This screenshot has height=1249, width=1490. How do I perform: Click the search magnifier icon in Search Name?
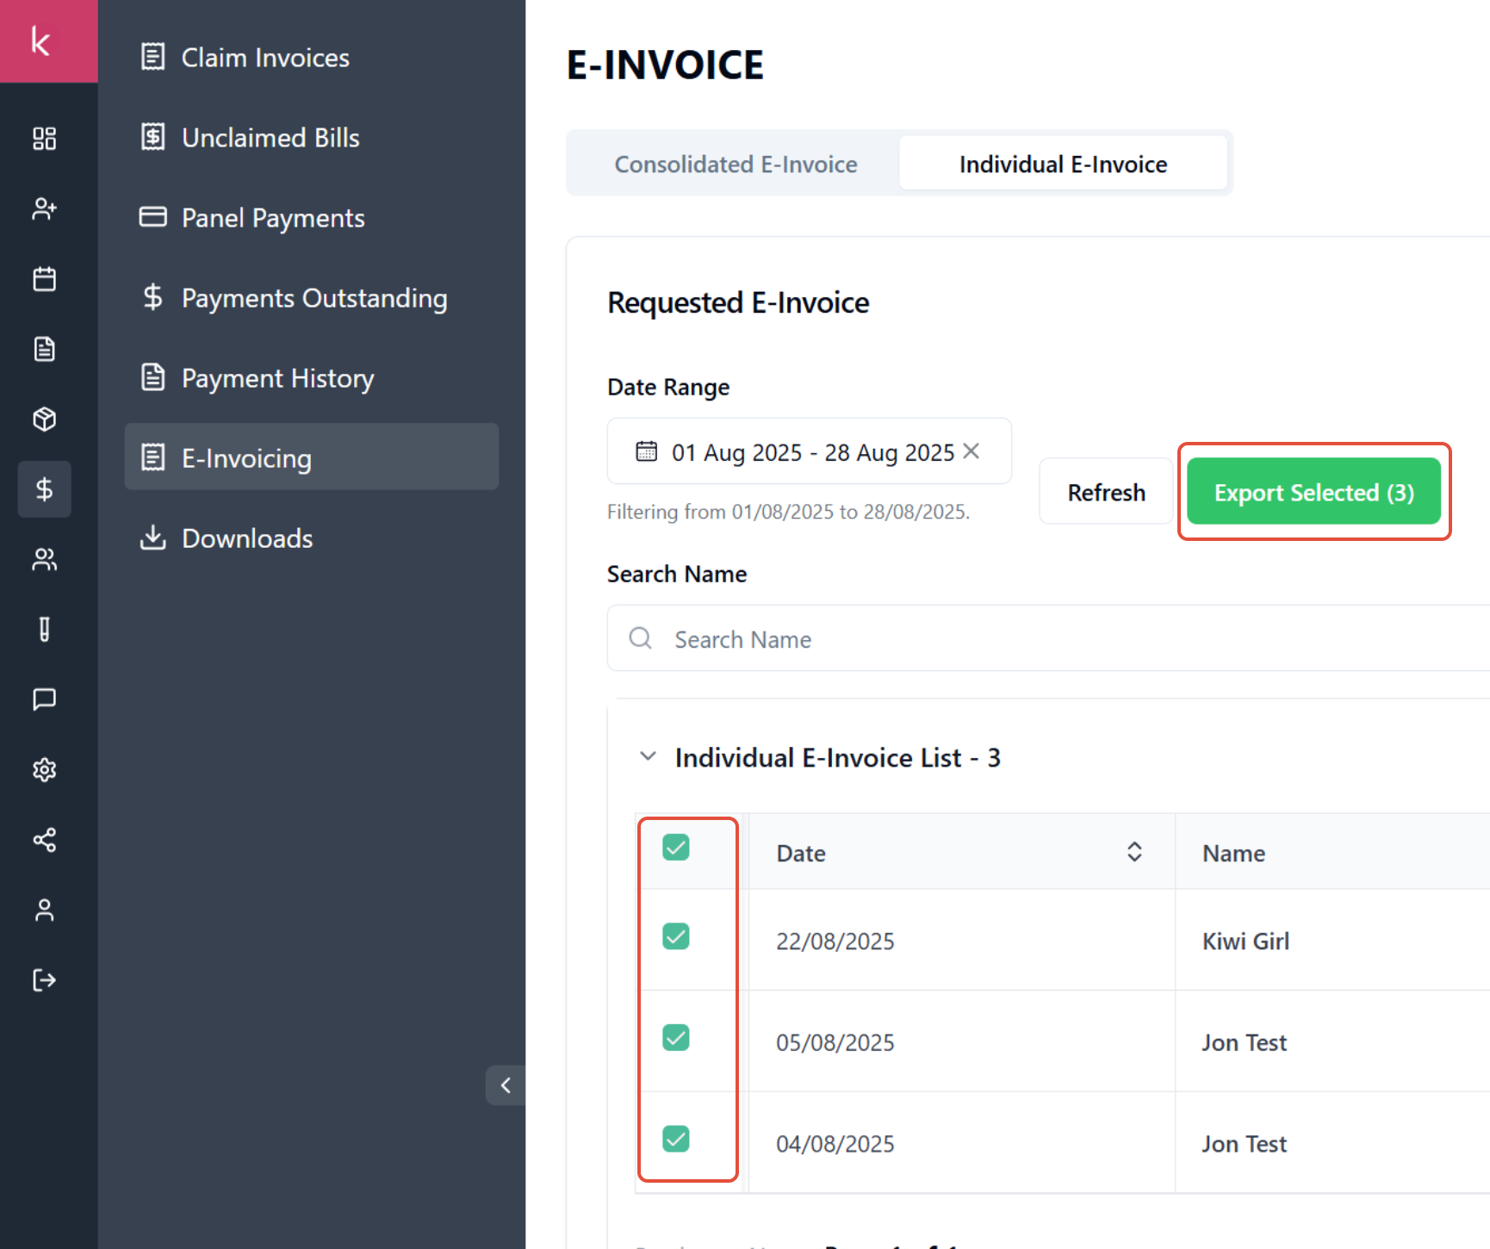tap(640, 638)
